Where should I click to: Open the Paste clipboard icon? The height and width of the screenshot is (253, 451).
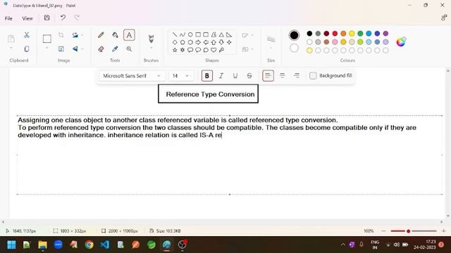pyautogui.click(x=11, y=39)
